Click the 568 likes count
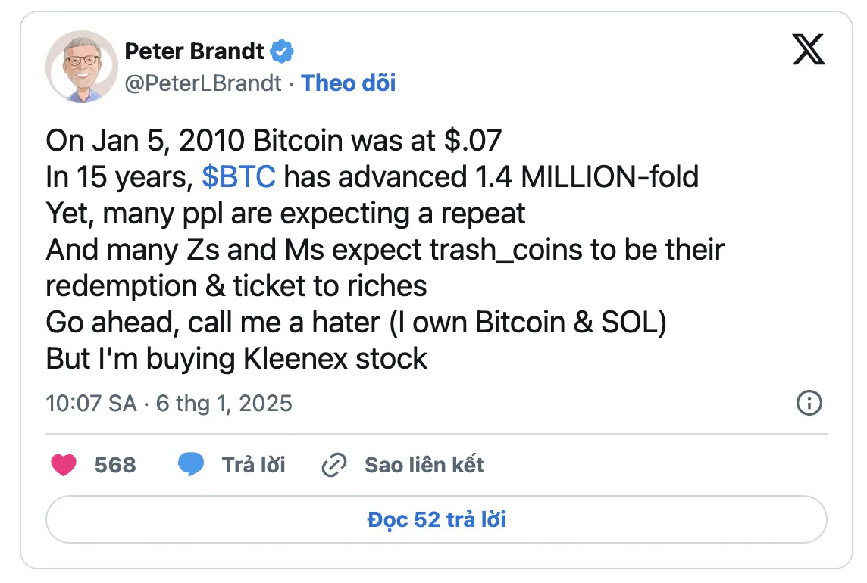The image size is (867, 583). (115, 465)
